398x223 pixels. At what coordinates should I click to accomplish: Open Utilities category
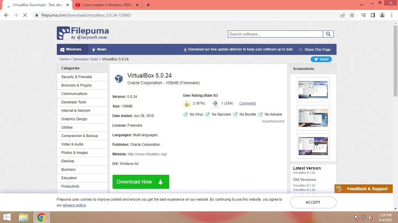tap(82, 127)
